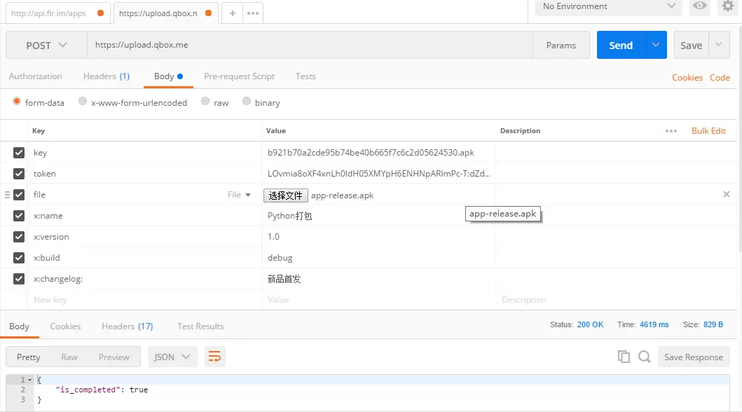The height and width of the screenshot is (412, 742).
Task: Open the Authorization tab
Action: tap(36, 76)
